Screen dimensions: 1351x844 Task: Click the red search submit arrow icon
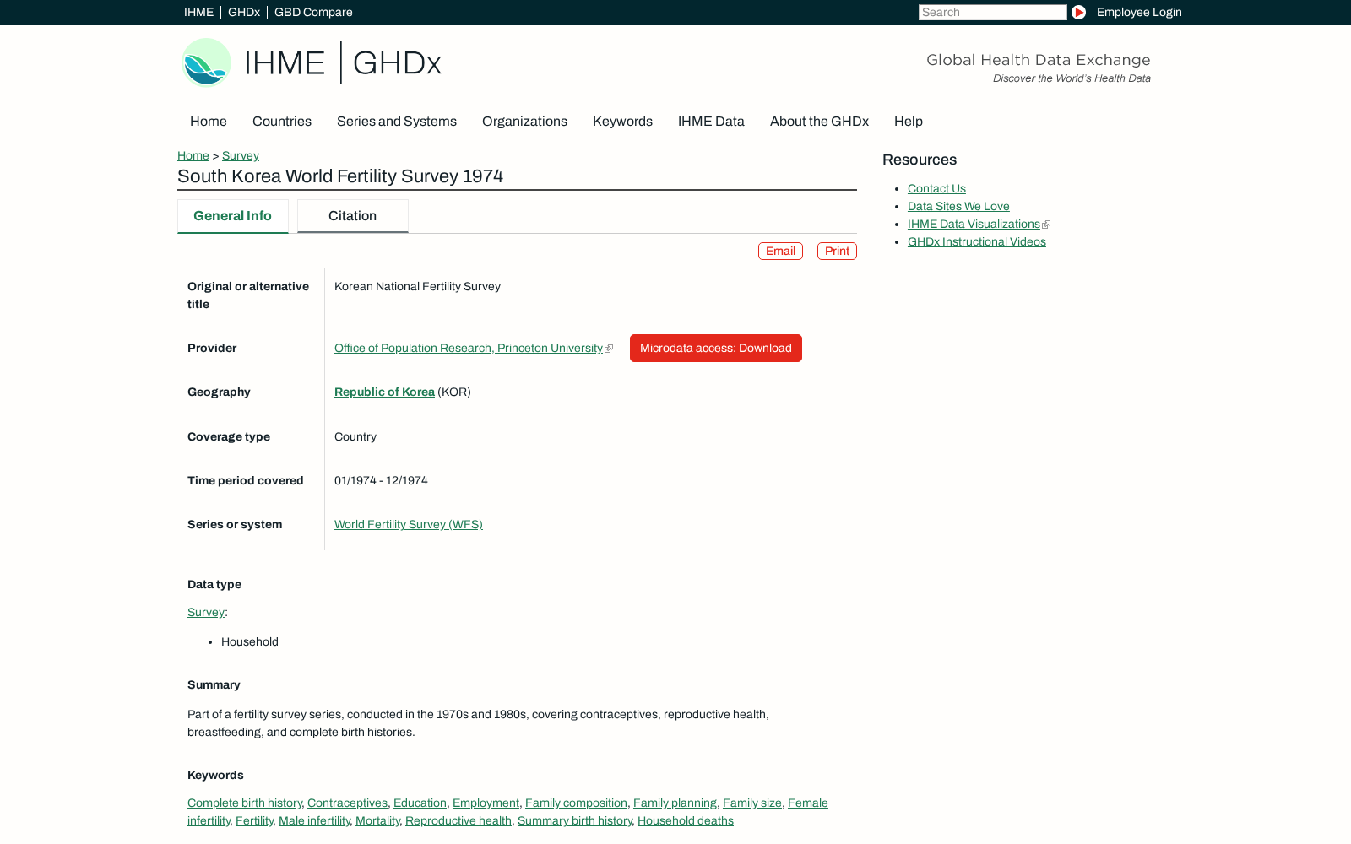pyautogui.click(x=1078, y=12)
